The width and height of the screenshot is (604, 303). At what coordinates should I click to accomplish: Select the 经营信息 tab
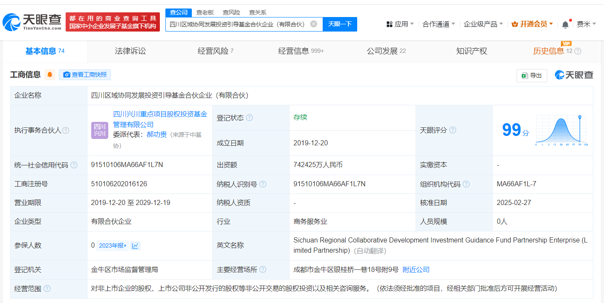301,51
